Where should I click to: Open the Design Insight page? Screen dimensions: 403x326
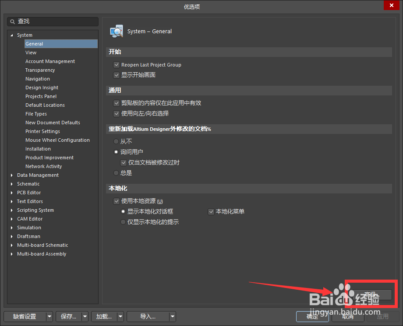[42, 88]
